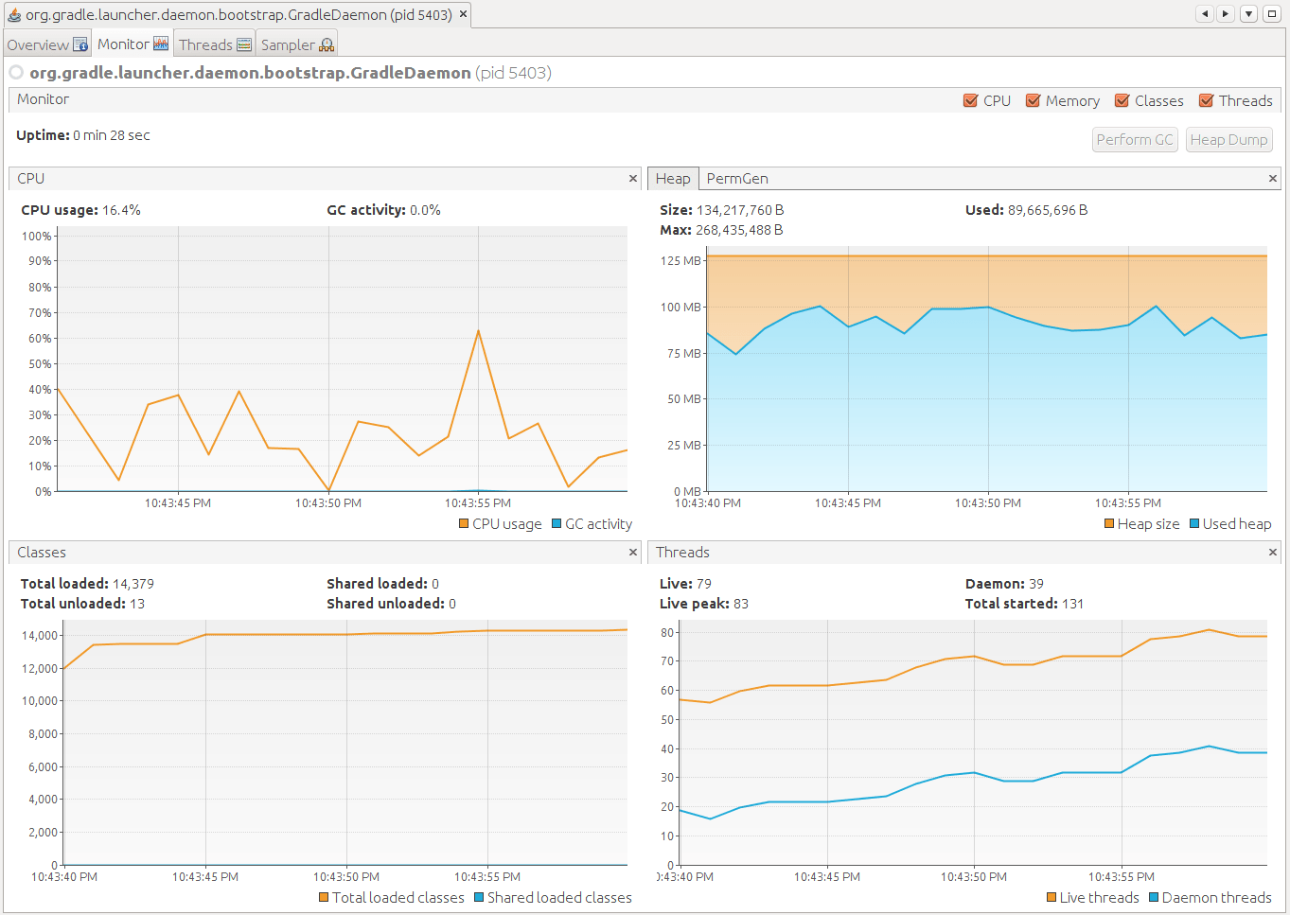
Task: Open the tab list dropdown arrow at top right
Action: click(x=1248, y=13)
